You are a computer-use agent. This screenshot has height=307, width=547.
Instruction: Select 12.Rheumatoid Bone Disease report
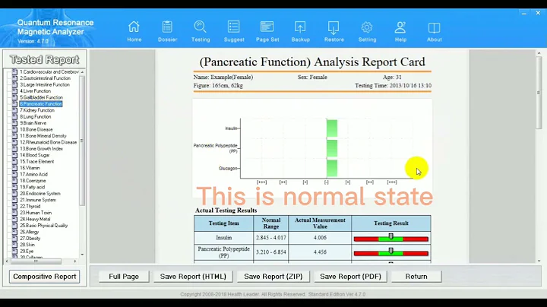tap(48, 142)
